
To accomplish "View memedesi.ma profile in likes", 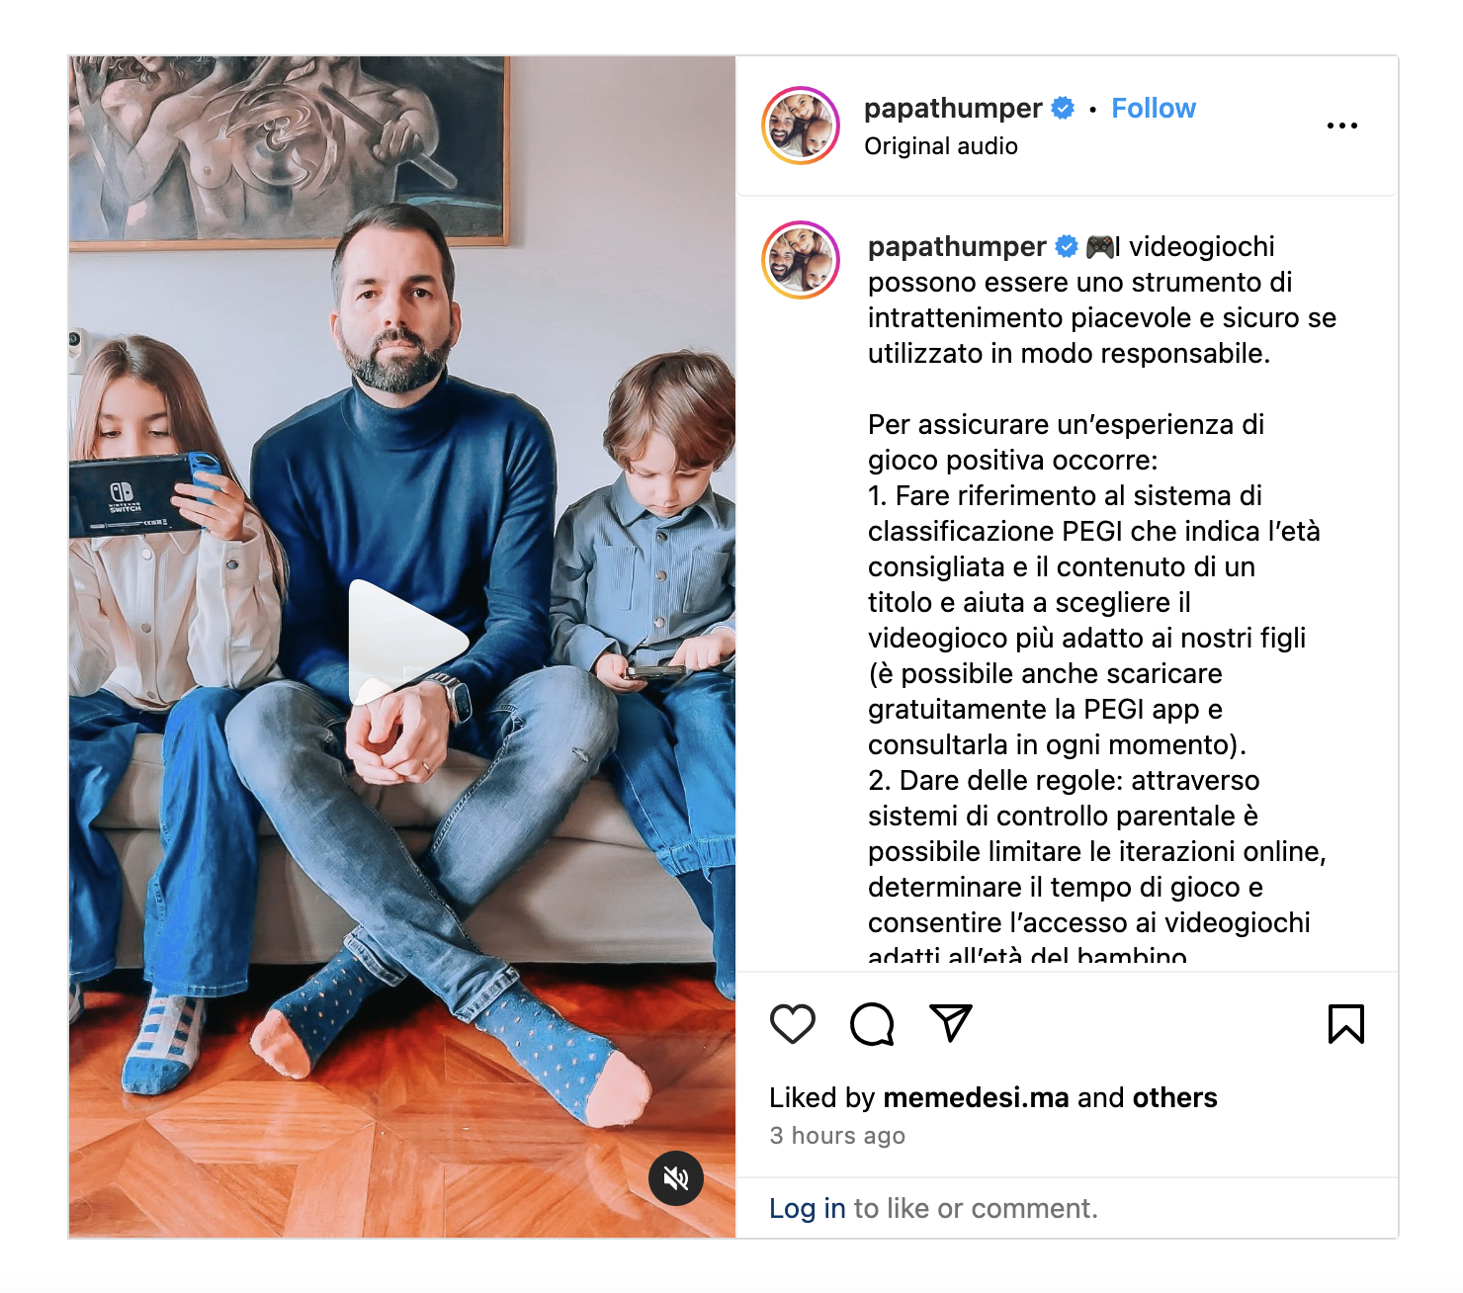I will 976,1097.
